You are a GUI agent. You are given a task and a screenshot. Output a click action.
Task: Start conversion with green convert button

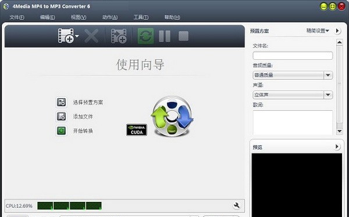pyautogui.click(x=145, y=36)
